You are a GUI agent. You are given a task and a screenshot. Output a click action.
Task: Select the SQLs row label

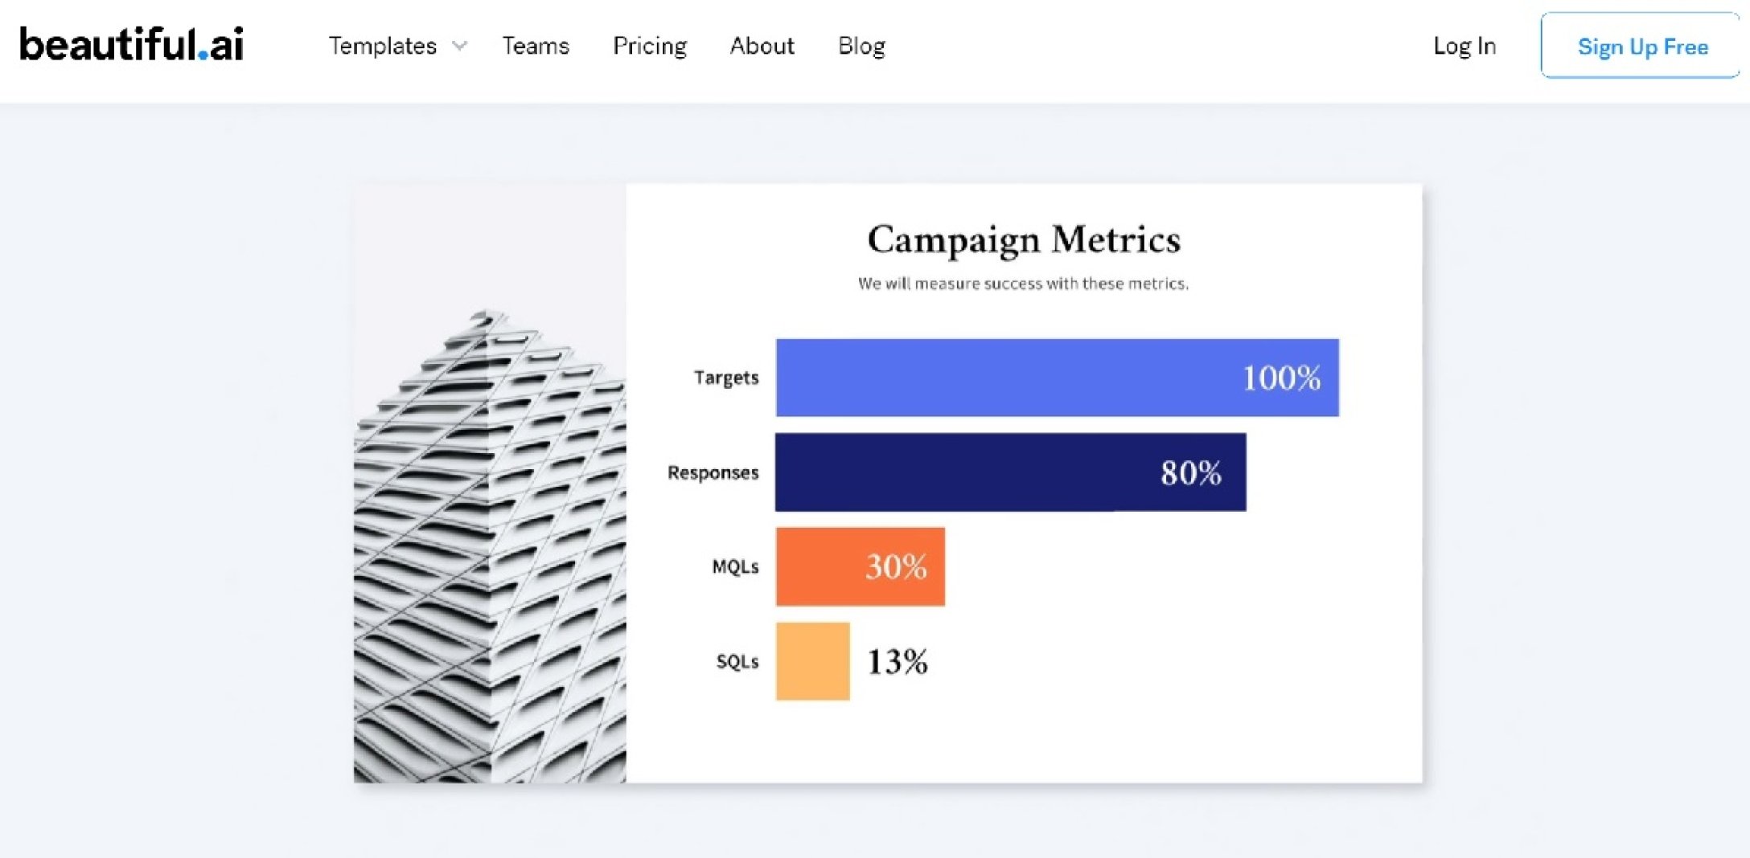(x=737, y=661)
